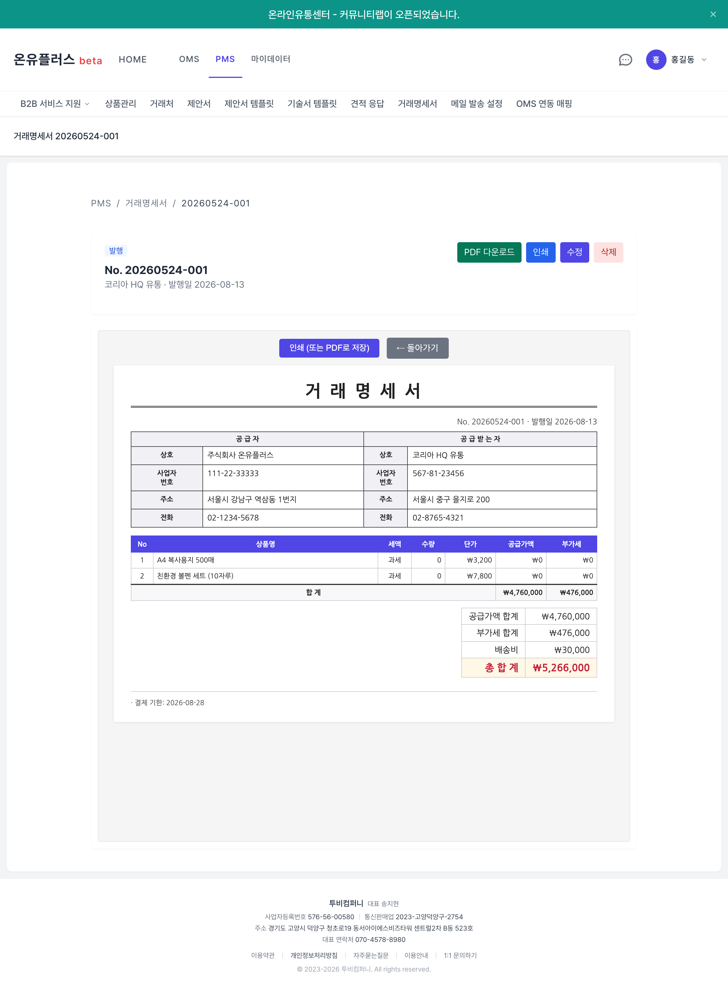This screenshot has height=992, width=728.
Task: Click the 배송비 ₩30,000 value
Action: [x=572, y=650]
